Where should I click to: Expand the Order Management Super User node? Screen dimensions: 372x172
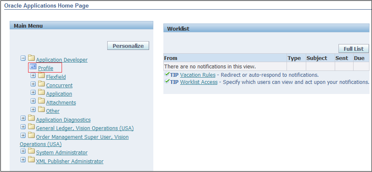click(x=23, y=135)
